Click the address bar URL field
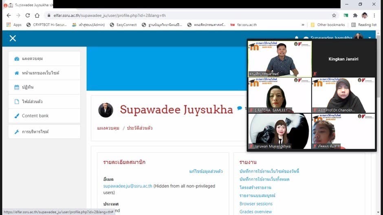 click(x=183, y=15)
